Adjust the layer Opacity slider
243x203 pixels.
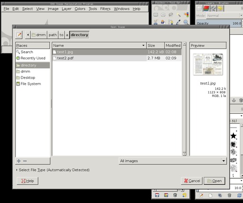click(x=220, y=23)
